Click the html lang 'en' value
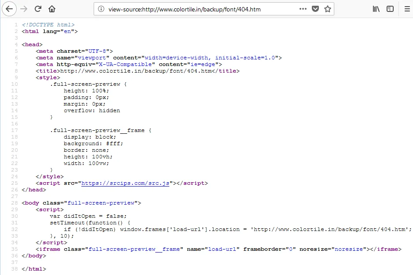 coord(67,31)
